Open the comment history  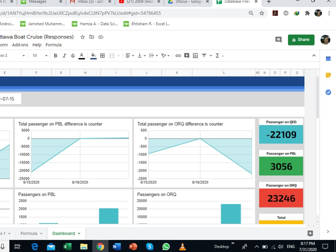pos(278,40)
